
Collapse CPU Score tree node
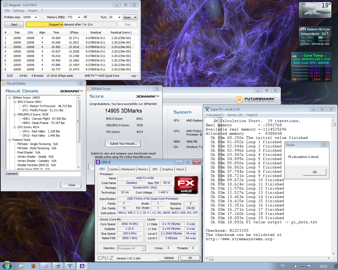pyautogui.click(x=15, y=127)
